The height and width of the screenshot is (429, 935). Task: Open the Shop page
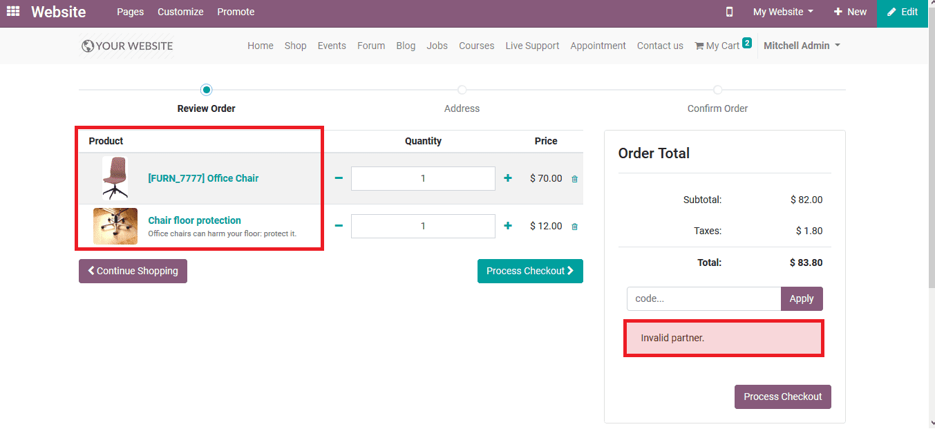pos(295,46)
